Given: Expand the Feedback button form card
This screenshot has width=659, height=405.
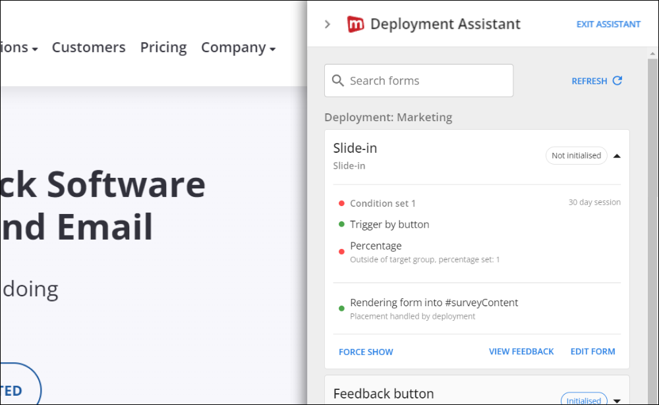Looking at the screenshot, I should pos(617,400).
